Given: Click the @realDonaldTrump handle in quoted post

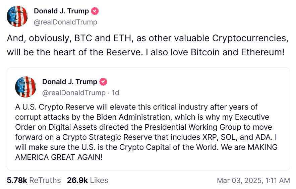Looking at the screenshot, I should pos(74,93).
